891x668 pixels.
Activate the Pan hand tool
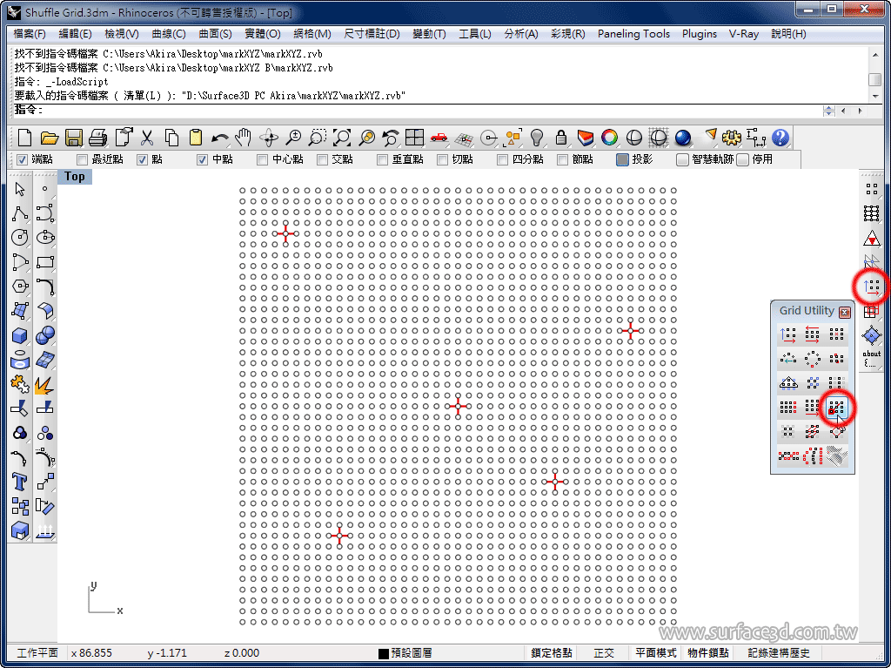(244, 138)
